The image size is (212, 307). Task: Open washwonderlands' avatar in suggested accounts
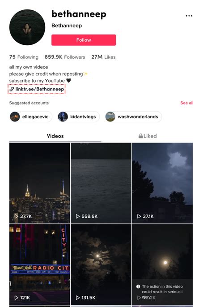pos(110,117)
